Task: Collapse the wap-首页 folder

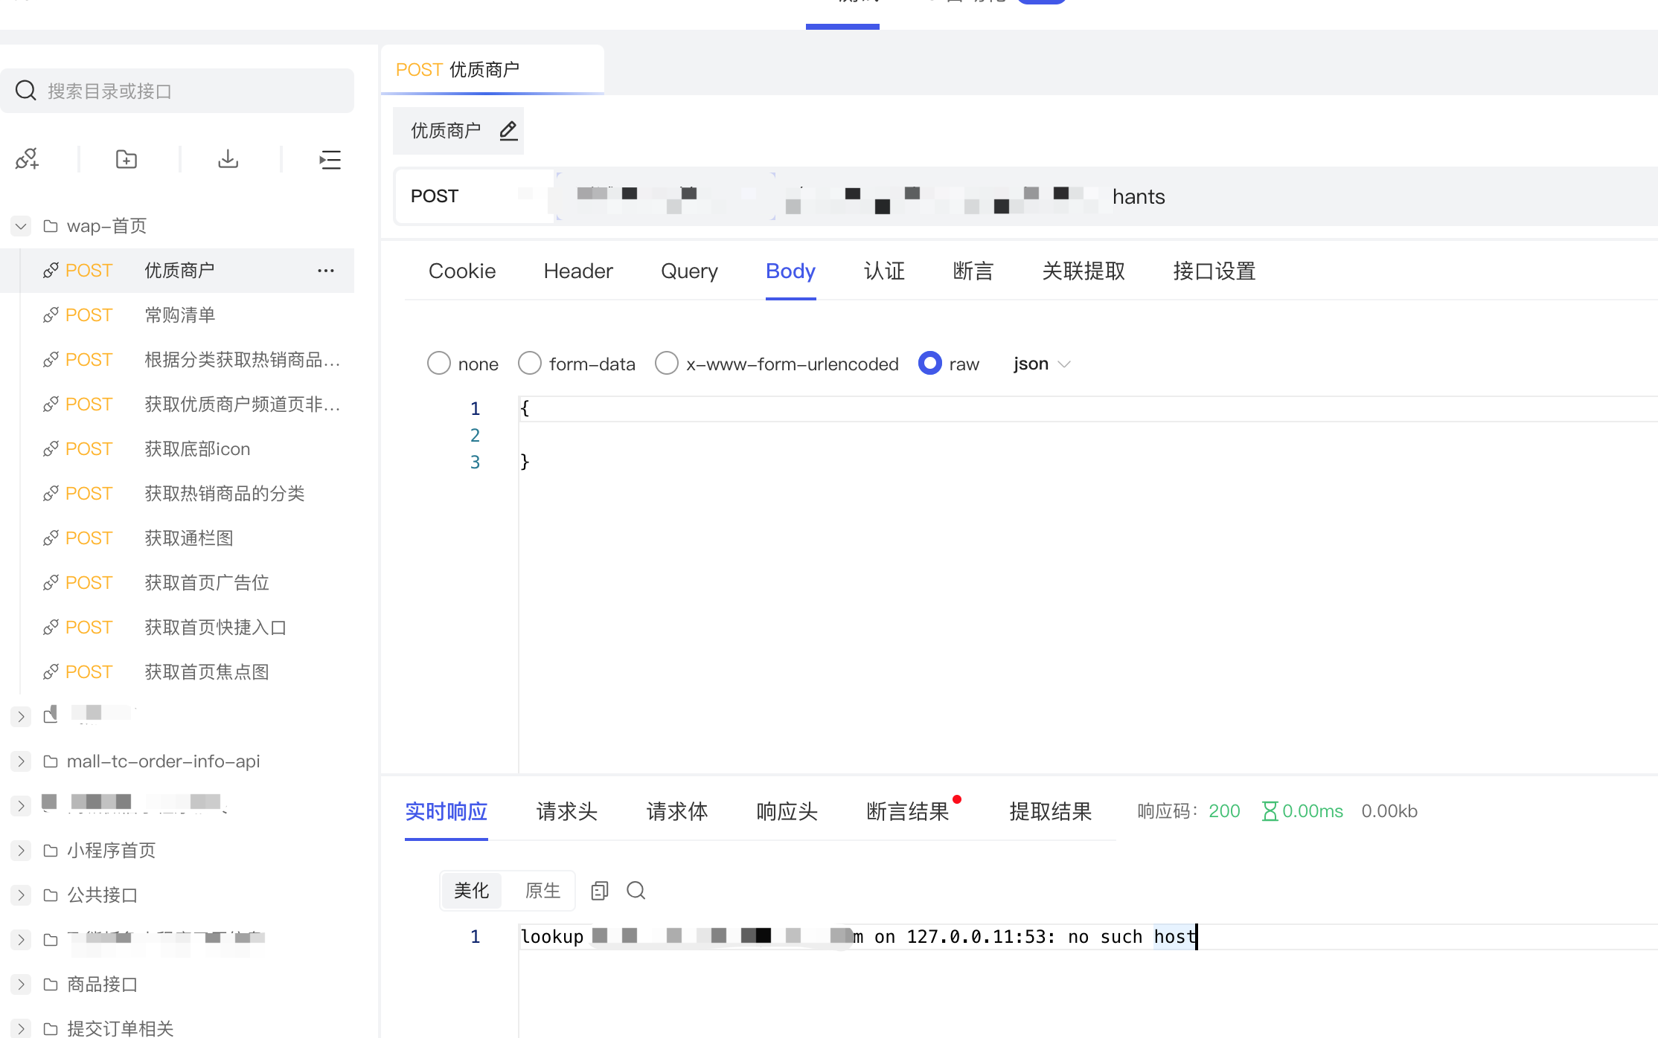Action: (21, 226)
